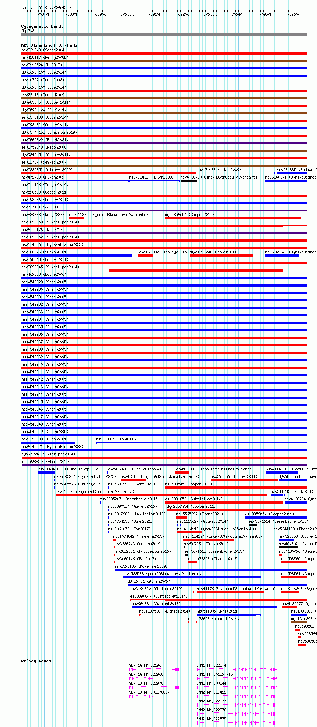
Task: Open nsv5565297 (Ebert2021) label
Action: [x=200, y=514]
